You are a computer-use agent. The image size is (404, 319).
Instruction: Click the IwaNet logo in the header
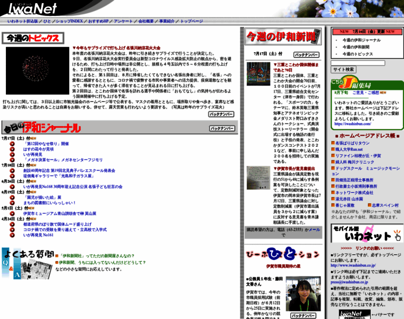(x=32, y=9)
